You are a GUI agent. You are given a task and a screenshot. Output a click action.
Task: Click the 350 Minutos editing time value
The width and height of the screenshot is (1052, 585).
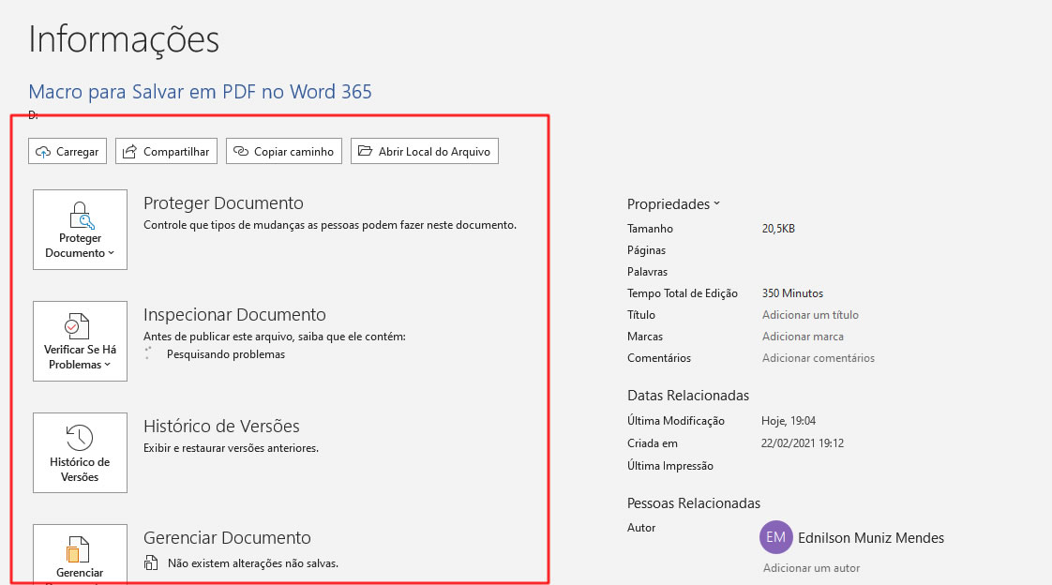[x=792, y=293]
